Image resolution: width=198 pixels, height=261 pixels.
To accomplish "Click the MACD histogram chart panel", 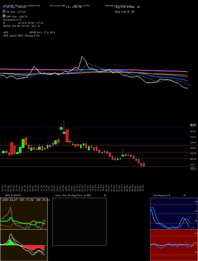I will pyautogui.click(x=24, y=245).
